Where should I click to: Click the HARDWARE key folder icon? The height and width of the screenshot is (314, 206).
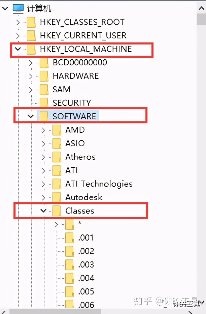44,76
